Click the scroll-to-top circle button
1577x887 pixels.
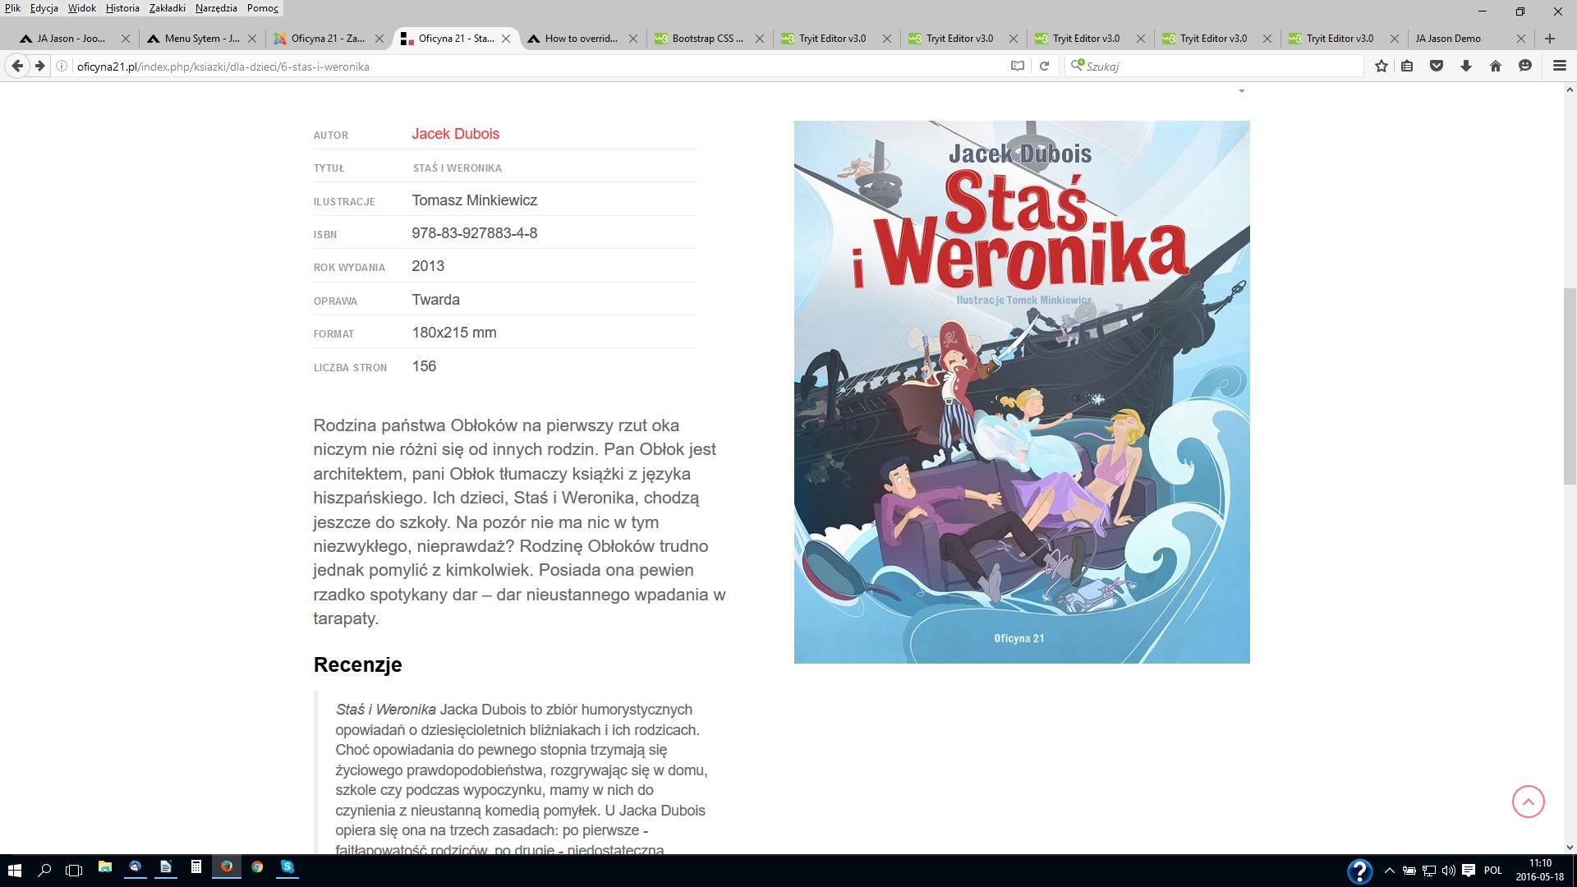[1528, 802]
